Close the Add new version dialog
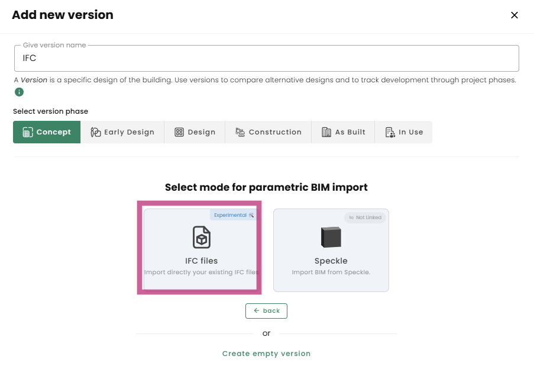The height and width of the screenshot is (372, 534). pos(514,15)
